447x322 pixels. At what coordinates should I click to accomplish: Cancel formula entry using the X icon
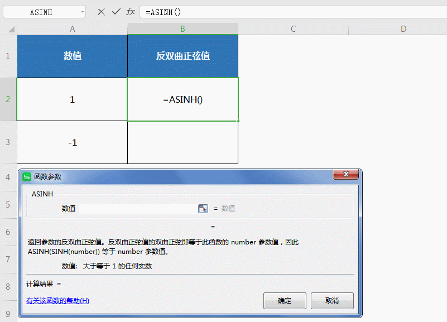click(101, 11)
